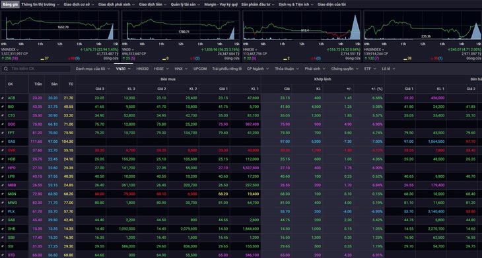Click the pin icon beside STB

tap(3, 255)
